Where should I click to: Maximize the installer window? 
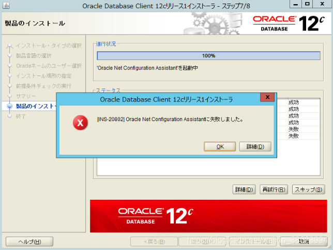click(307, 4)
